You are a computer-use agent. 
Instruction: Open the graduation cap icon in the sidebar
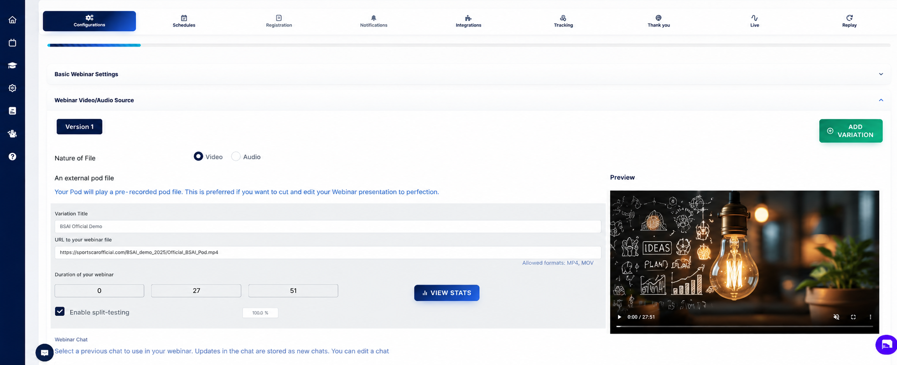(x=12, y=65)
